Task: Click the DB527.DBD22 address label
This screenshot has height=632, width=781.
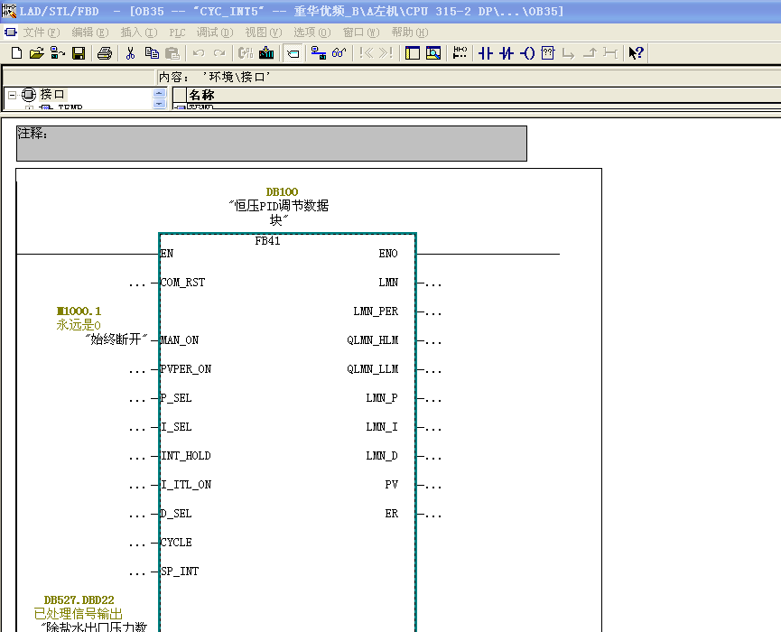Action: coord(79,600)
